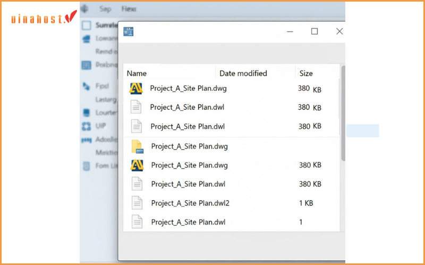
Task: Select the folder-icon Project_A_Site Plan.dwg entry
Action: [x=189, y=146]
